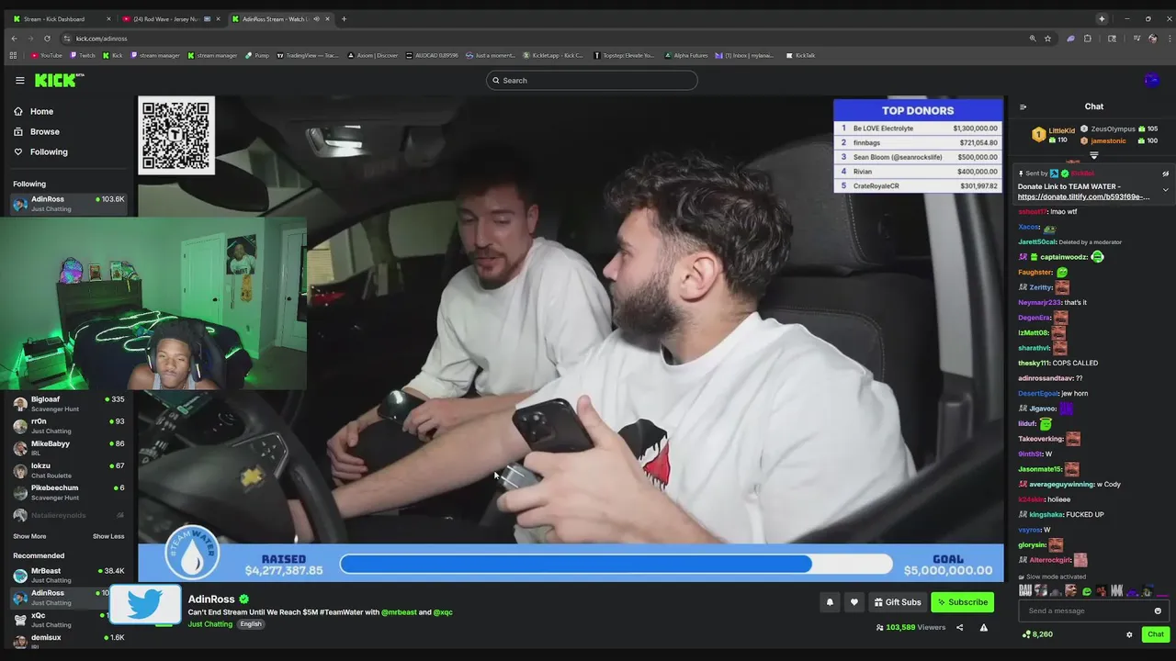Open the YouTube bookmark

(46, 55)
